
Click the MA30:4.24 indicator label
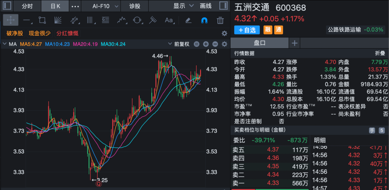point(113,44)
